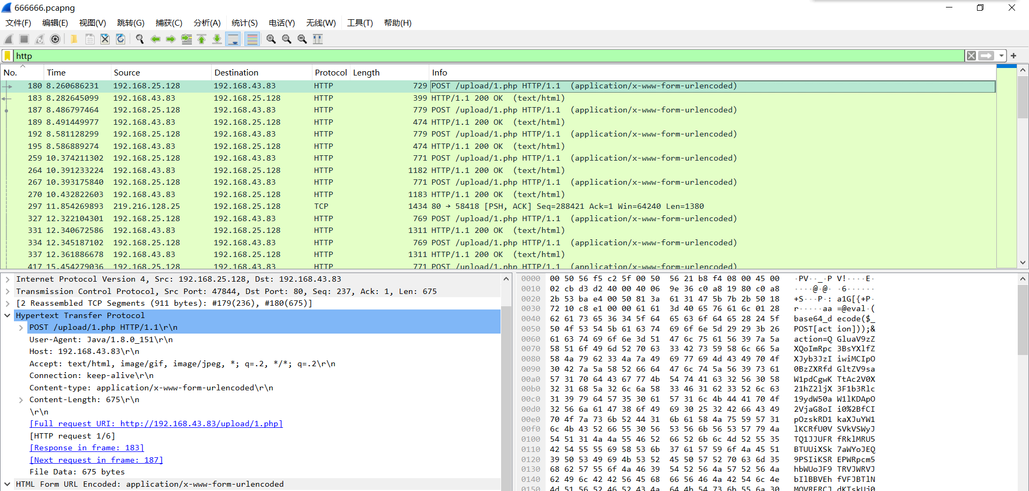Stop capturing packets with the square icon

click(x=24, y=39)
